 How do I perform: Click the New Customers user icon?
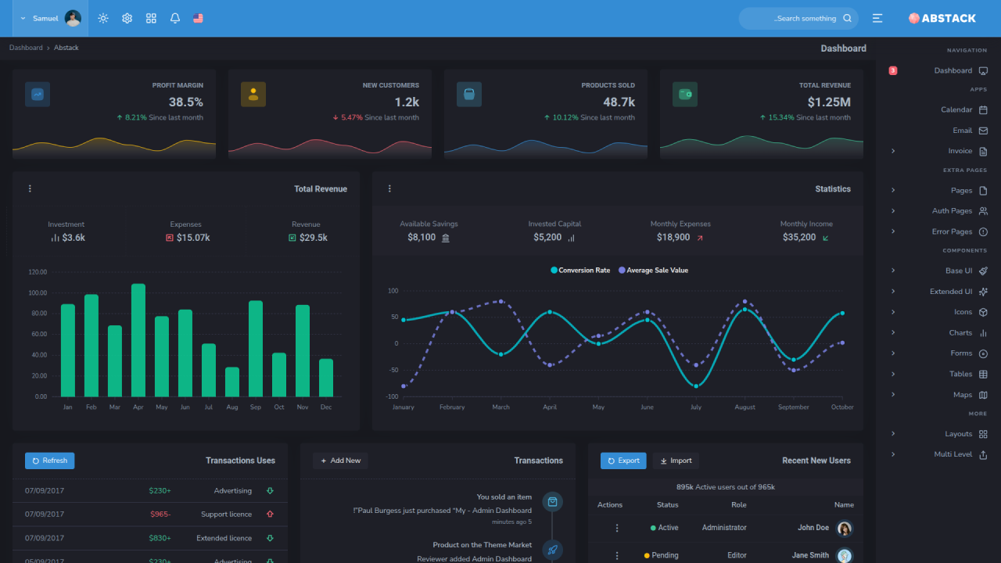(253, 95)
